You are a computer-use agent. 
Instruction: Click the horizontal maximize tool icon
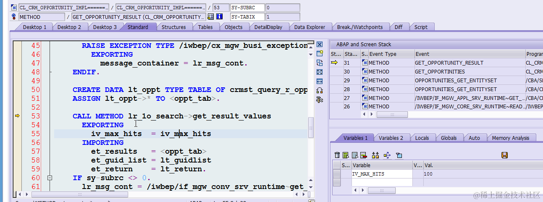(x=320, y=81)
